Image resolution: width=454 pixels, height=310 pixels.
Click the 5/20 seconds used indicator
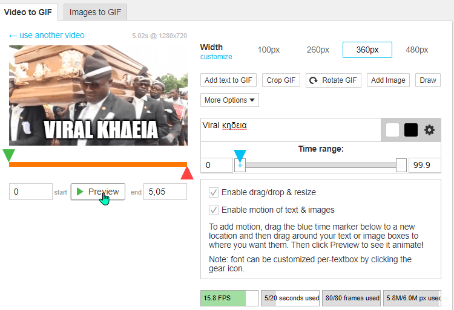[290, 298]
